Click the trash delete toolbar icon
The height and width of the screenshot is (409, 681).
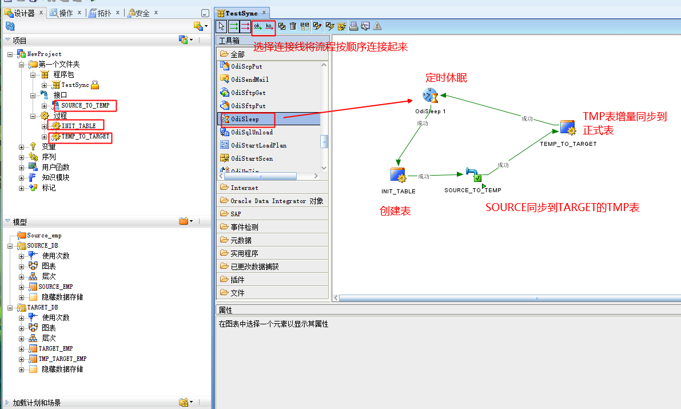[x=293, y=26]
